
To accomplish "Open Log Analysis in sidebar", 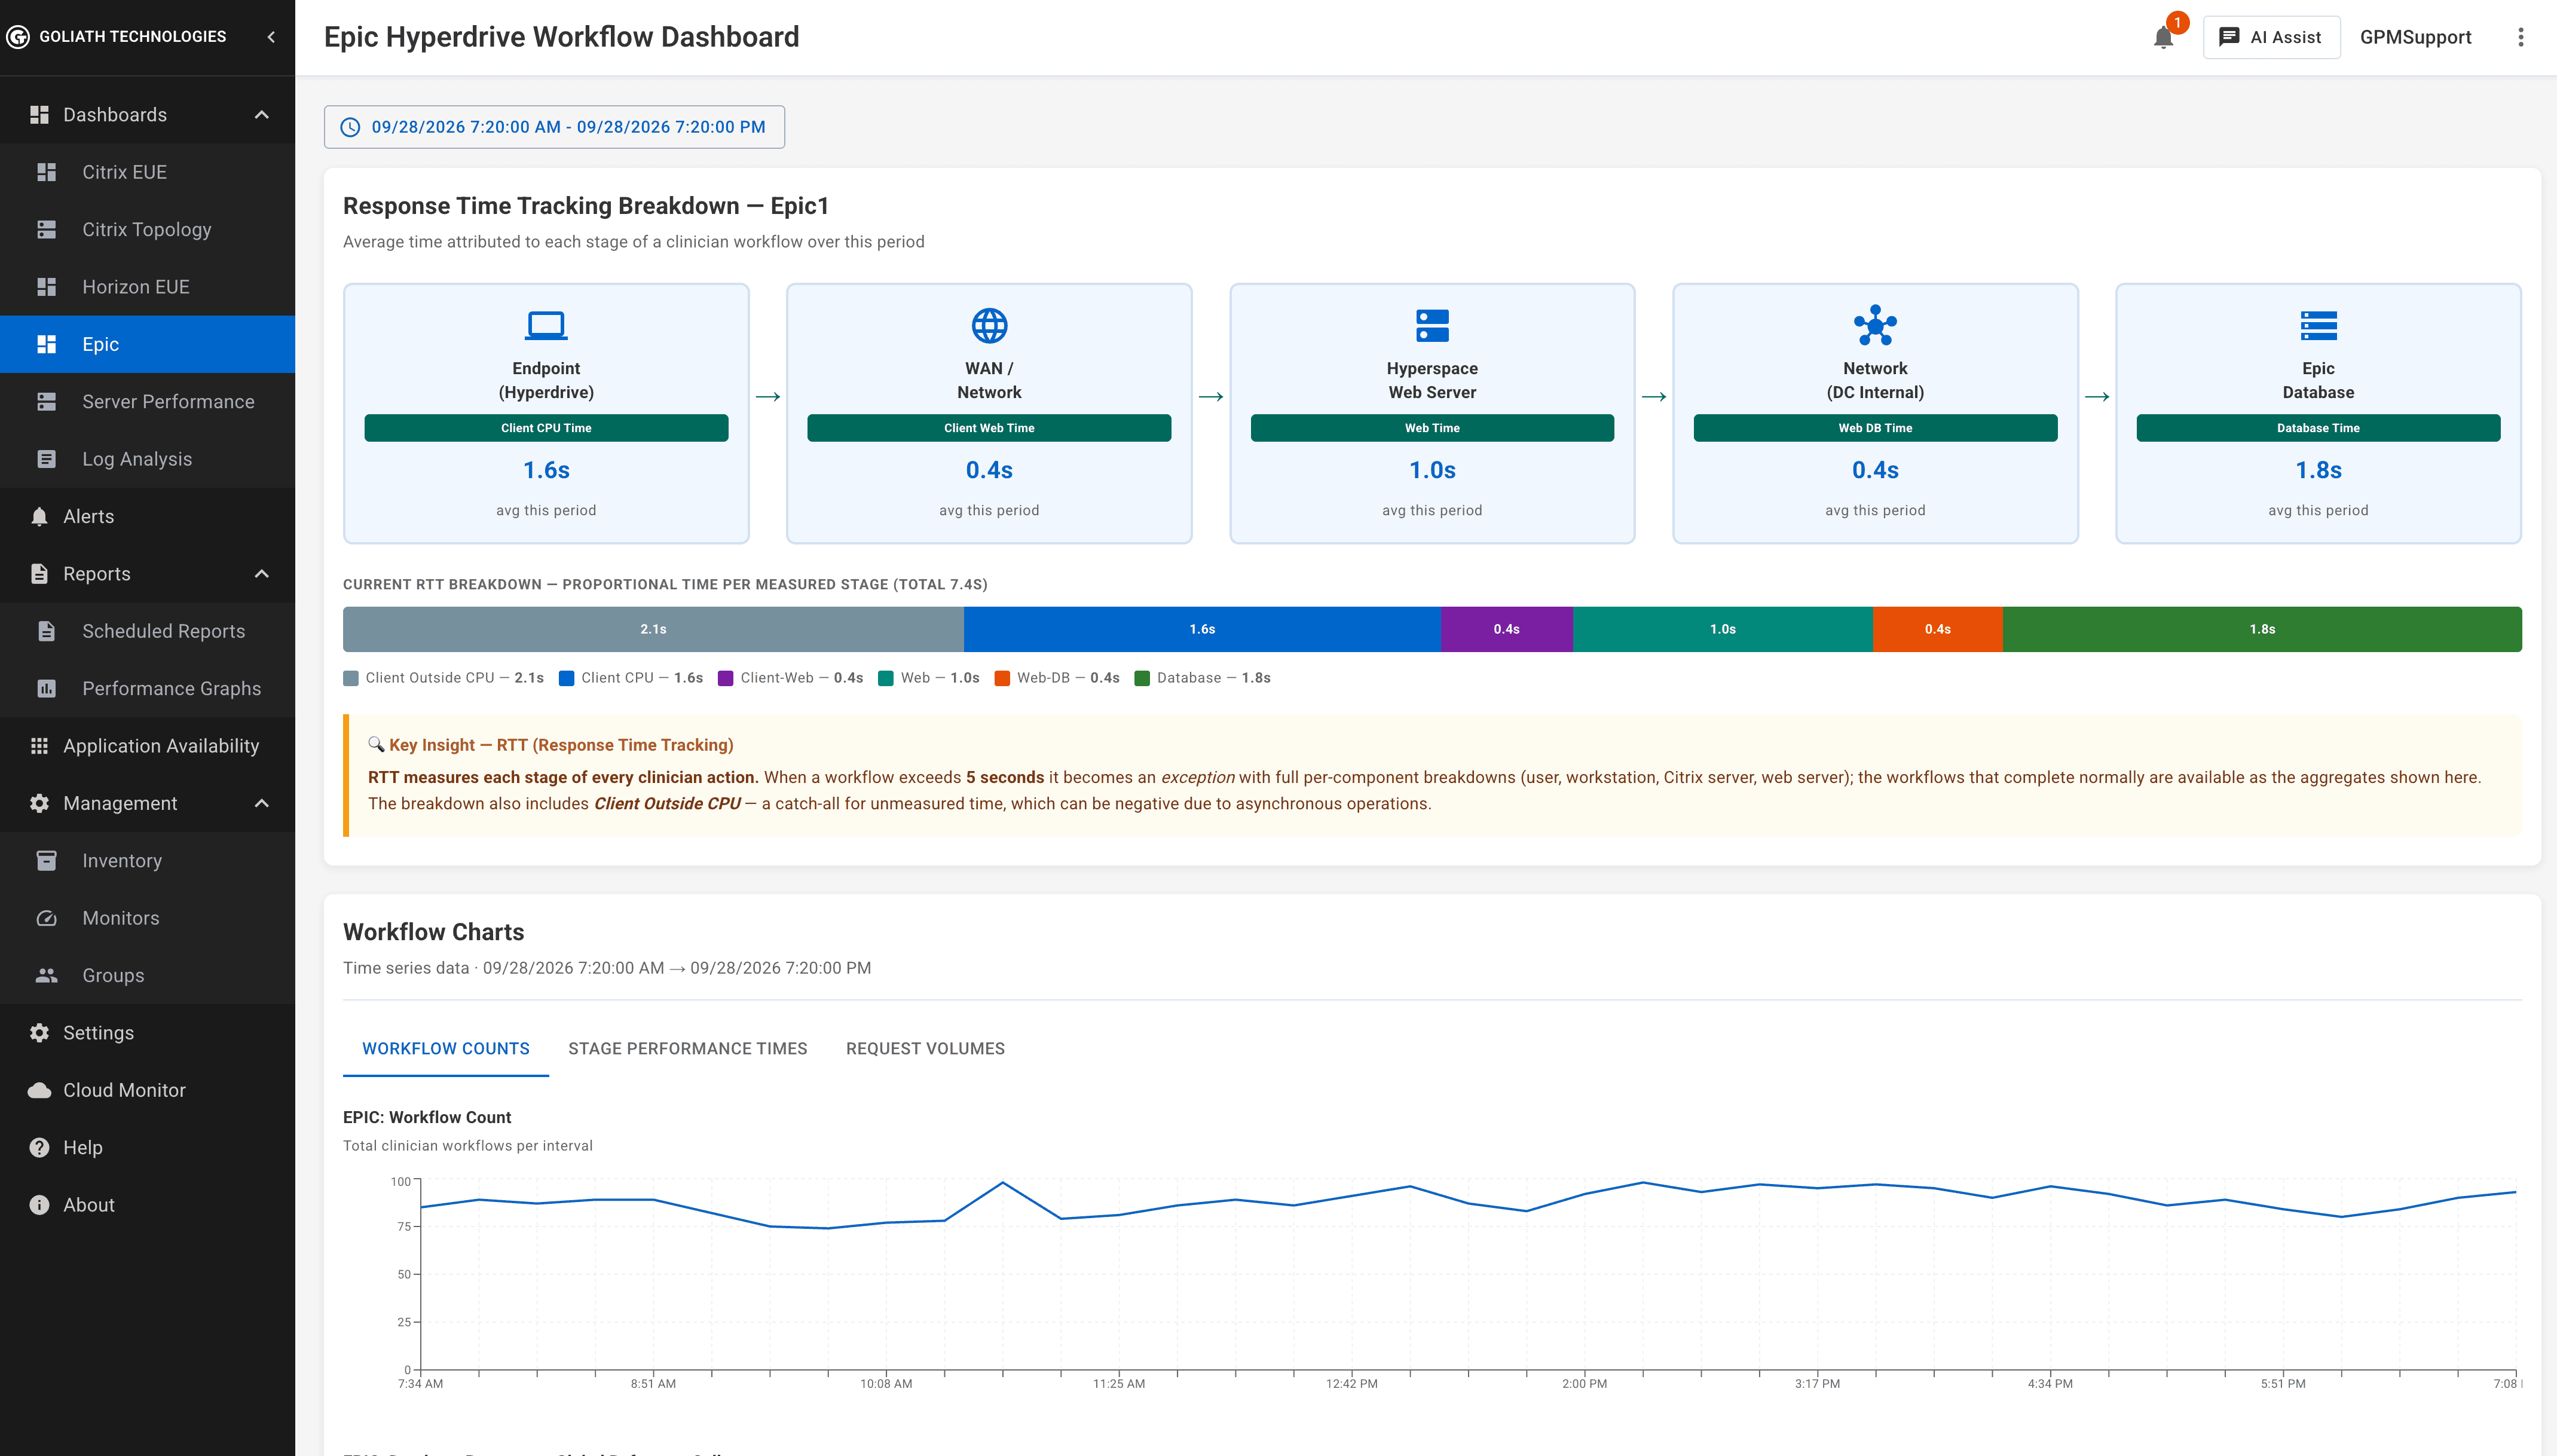I will [x=148, y=459].
